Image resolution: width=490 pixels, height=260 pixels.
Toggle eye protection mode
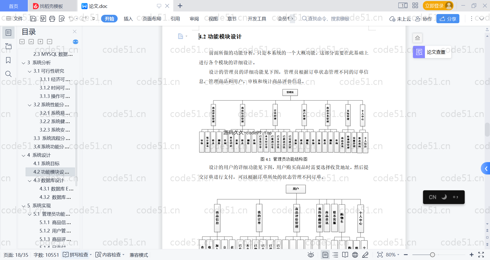coord(311,255)
